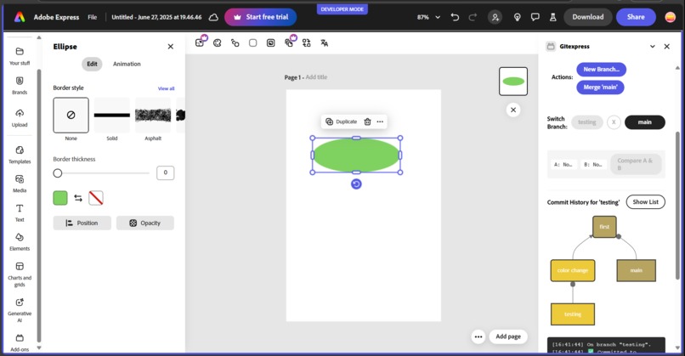
Task: Click the rounded square shape icon in toolbar
Action: (253, 42)
